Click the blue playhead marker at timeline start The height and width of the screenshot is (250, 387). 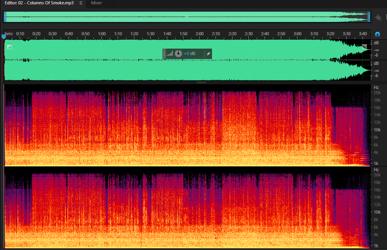pos(4,37)
